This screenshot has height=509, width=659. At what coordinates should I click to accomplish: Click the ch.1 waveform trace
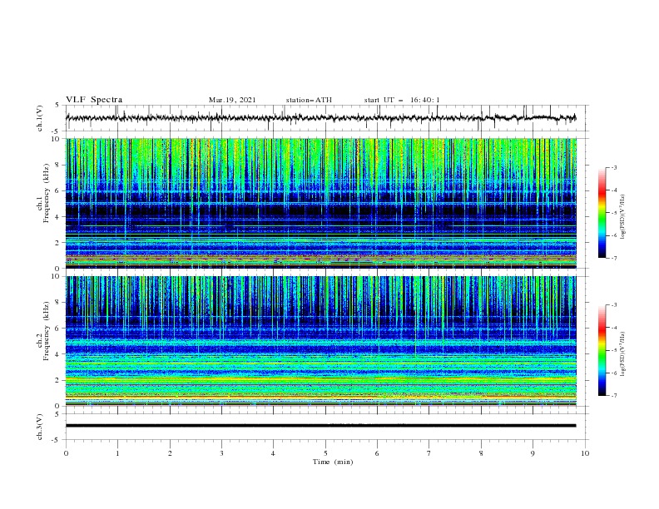[x=320, y=118]
